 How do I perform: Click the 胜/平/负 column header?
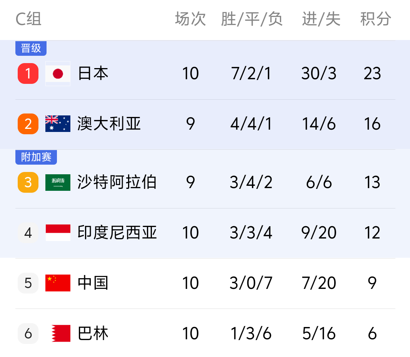pos(252,19)
